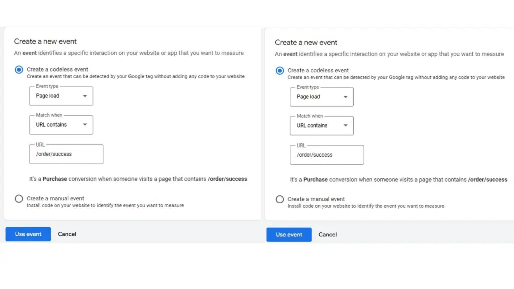Click the Create a new event heading on left
Image resolution: width=514 pixels, height=289 pixels.
45,41
